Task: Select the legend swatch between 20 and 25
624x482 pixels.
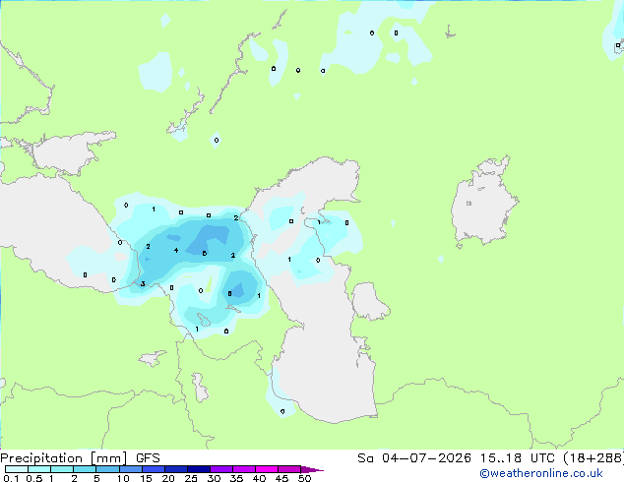Action: tap(175, 469)
